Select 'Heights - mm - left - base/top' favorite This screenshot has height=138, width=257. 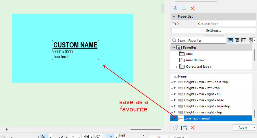(211, 82)
